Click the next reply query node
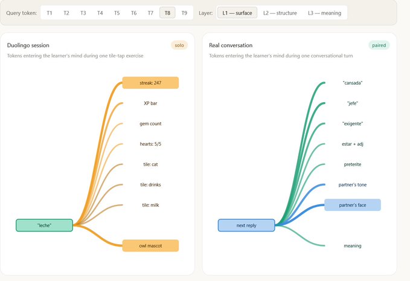410x281 pixels. (246, 225)
